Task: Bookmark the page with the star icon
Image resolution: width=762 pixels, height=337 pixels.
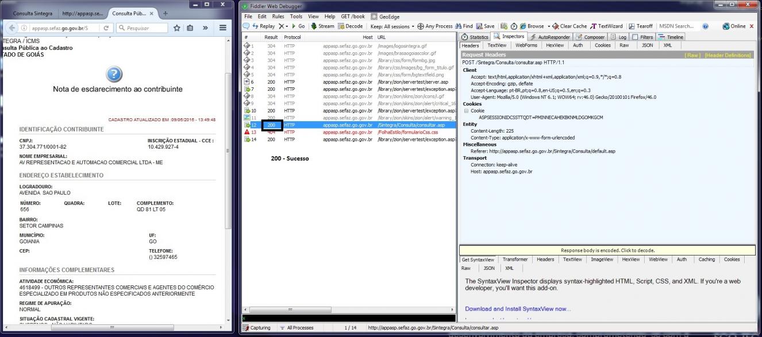Action: pyautogui.click(x=177, y=28)
